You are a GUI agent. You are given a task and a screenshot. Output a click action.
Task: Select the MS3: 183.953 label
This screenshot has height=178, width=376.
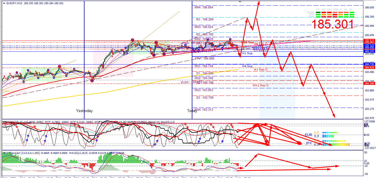pos(204,90)
